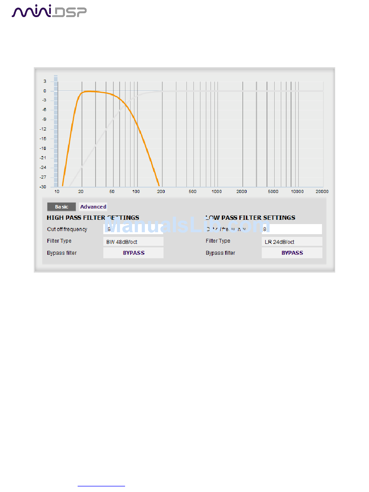Click the low pass 'Bypass filter' label
The width and height of the screenshot is (369, 492).
pos(221,253)
